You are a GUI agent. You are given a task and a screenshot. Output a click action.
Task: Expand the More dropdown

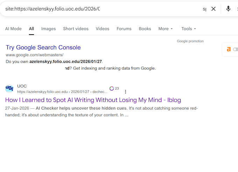tap(166, 29)
